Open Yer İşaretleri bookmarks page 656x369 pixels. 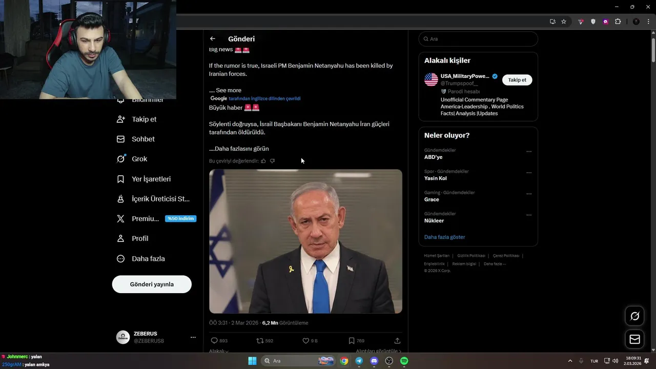[x=144, y=179]
